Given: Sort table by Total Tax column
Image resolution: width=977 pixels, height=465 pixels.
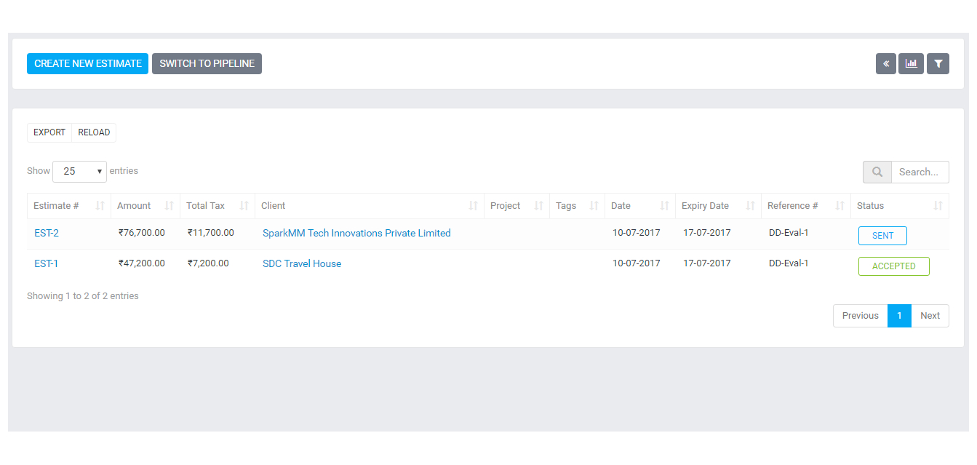Looking at the screenshot, I should point(244,206).
